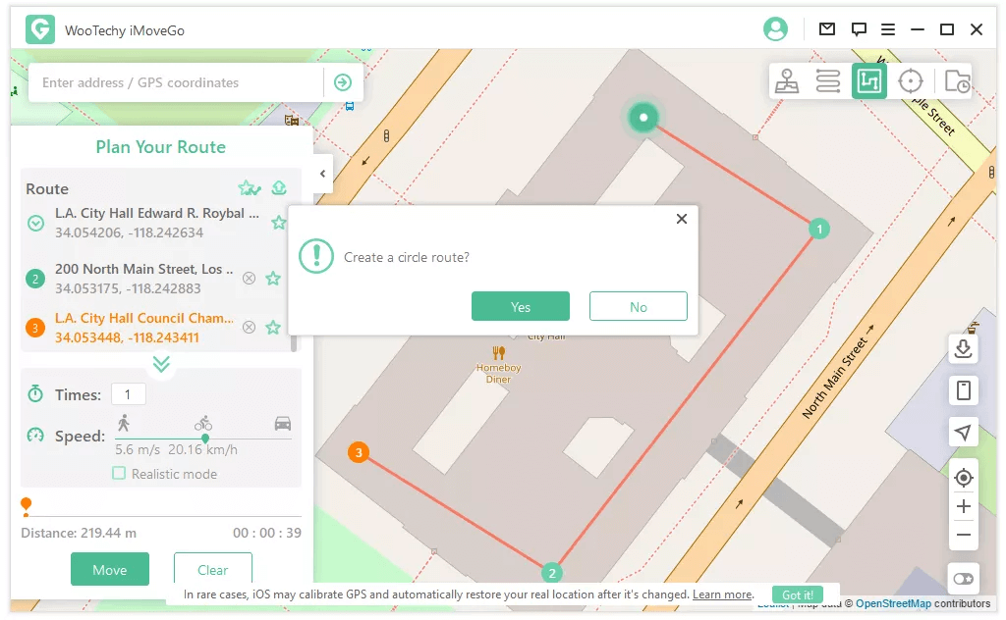Image resolution: width=1006 pixels, height=620 pixels.
Task: Export route with the upload icon
Action: coord(279,188)
